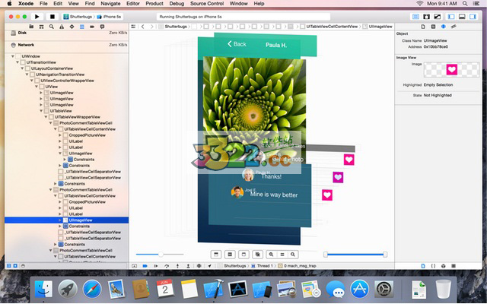Open the Product menu
The width and height of the screenshot is (487, 304).
pos(154,4)
